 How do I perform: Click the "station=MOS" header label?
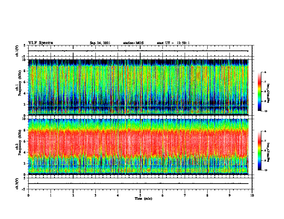coord(133,43)
